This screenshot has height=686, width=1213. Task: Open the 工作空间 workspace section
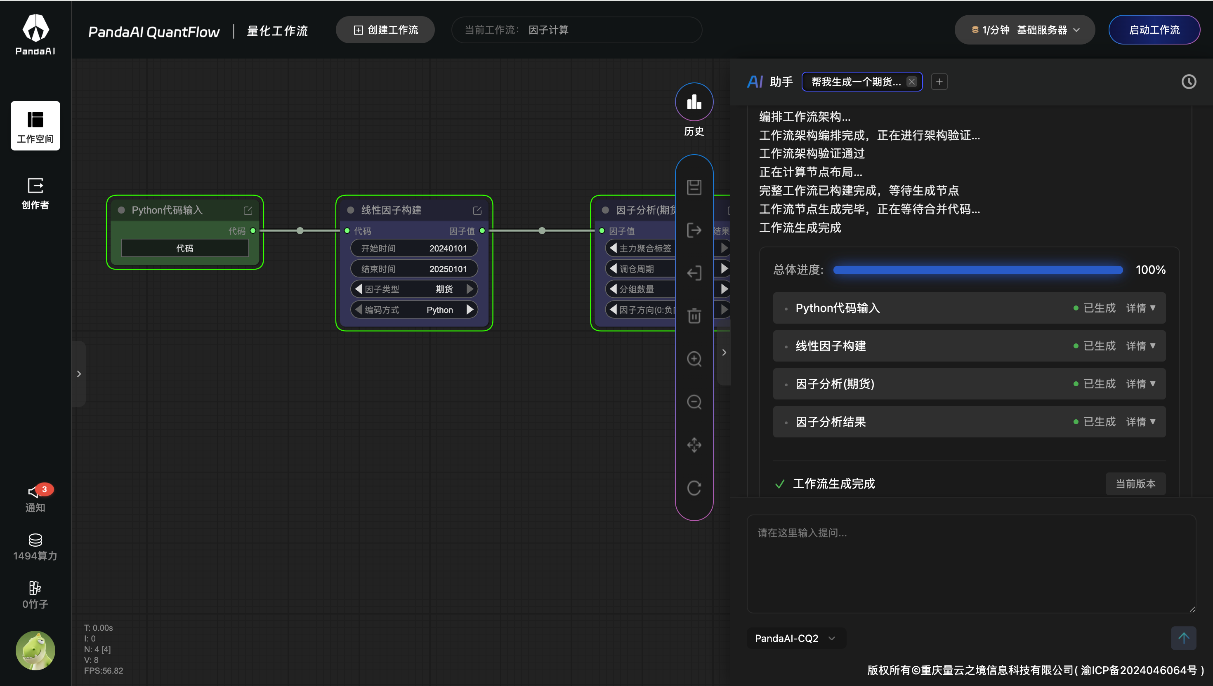pos(35,126)
